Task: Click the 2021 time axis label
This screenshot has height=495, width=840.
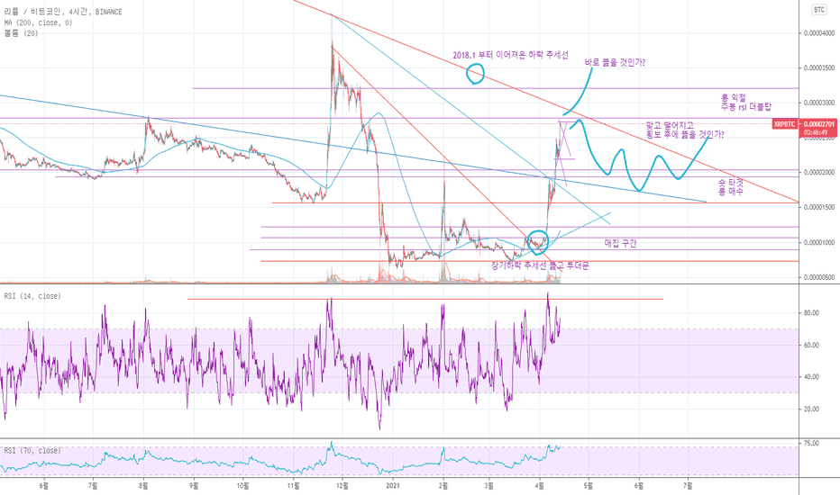Action: pos(394,486)
